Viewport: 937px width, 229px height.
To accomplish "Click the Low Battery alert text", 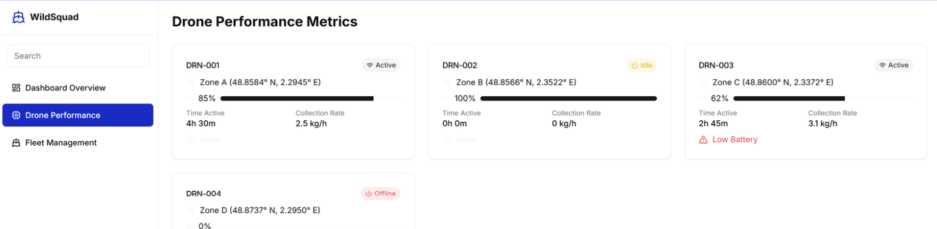I will click(x=735, y=139).
